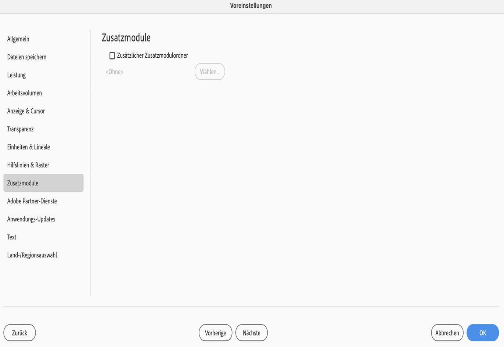Open Anzeige & Cursor settings
Screen dimensions: 504x347
pos(43,111)
